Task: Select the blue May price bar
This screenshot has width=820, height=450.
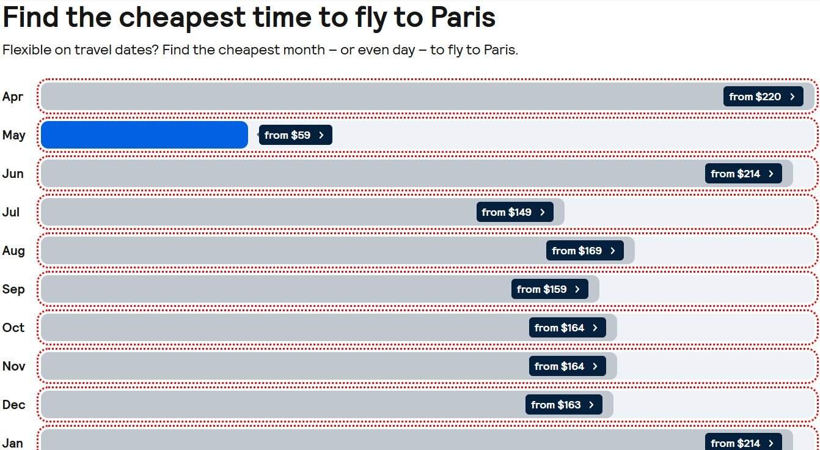Action: [x=144, y=135]
